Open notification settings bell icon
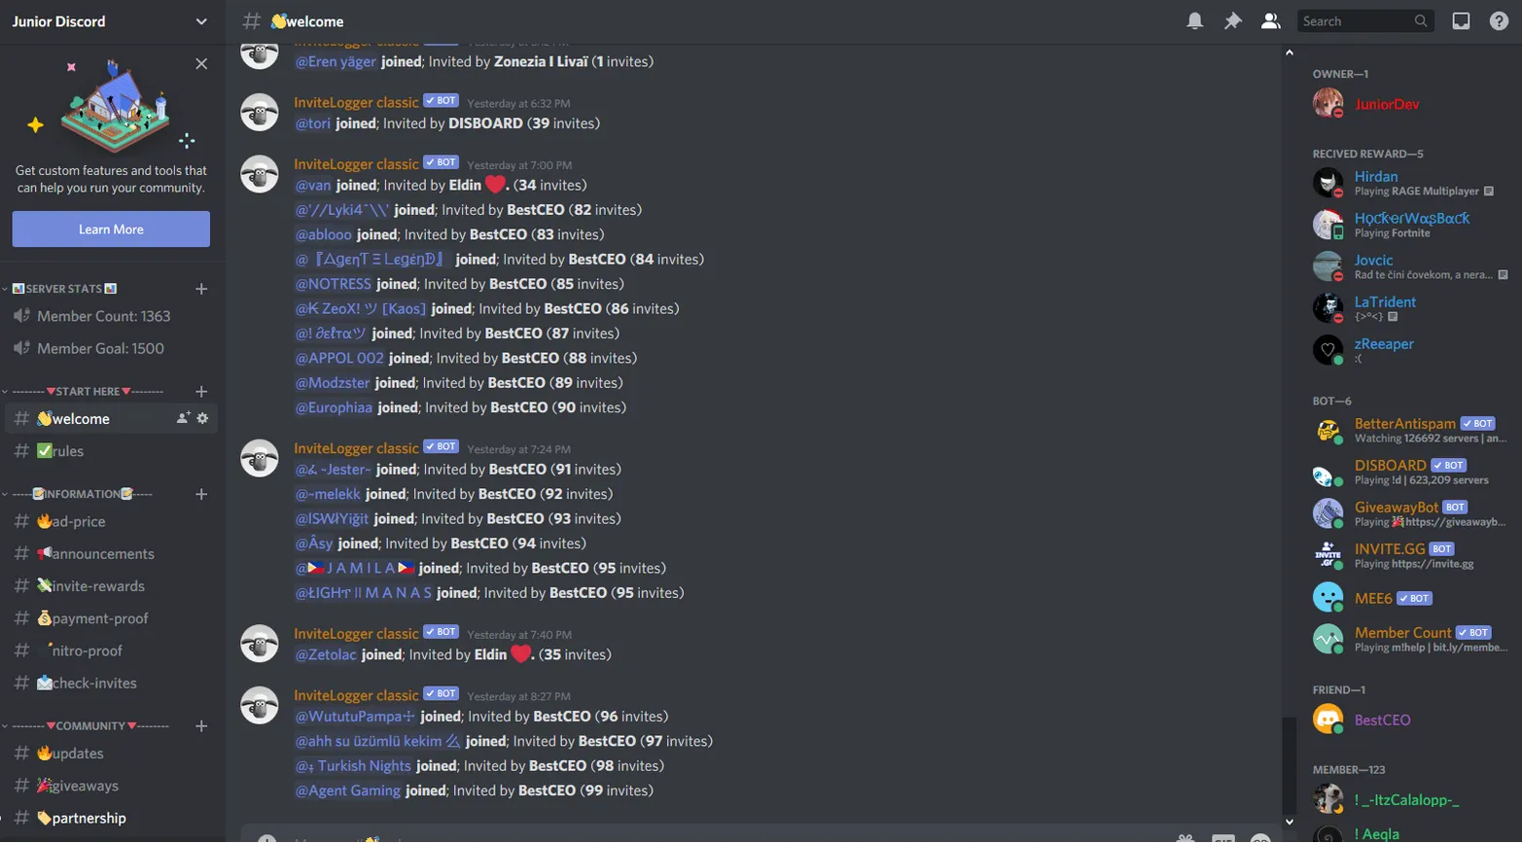This screenshot has width=1522, height=843. pyautogui.click(x=1194, y=20)
